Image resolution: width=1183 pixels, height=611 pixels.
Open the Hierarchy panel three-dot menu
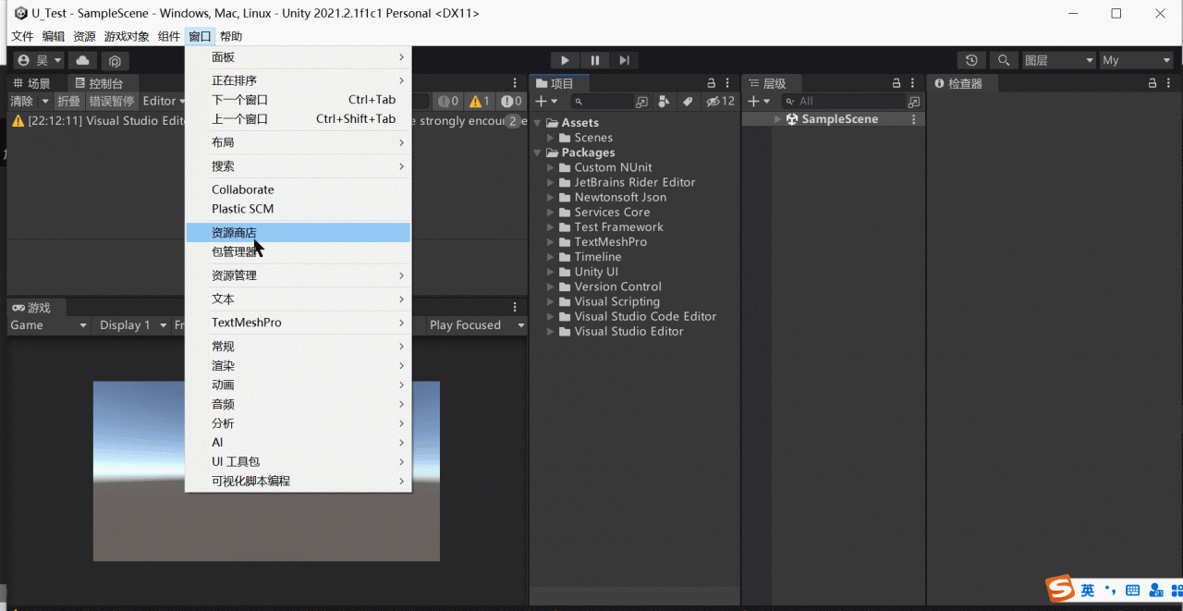[913, 83]
